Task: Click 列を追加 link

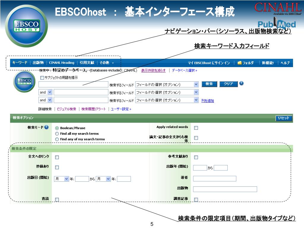Action: [208, 101]
